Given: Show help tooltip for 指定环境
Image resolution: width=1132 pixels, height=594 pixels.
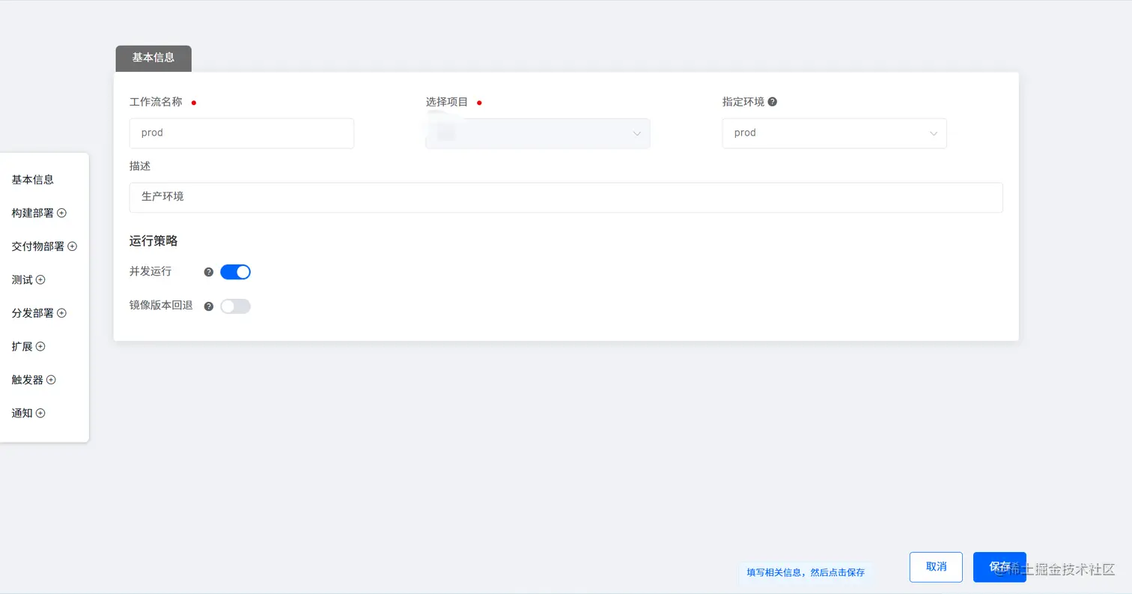Looking at the screenshot, I should click(x=773, y=102).
